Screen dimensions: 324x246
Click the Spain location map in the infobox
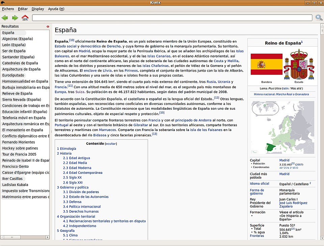pos(282,127)
